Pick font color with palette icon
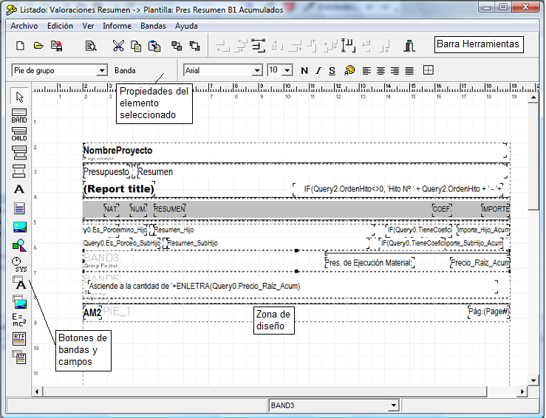This screenshot has width=546, height=418. (x=349, y=71)
